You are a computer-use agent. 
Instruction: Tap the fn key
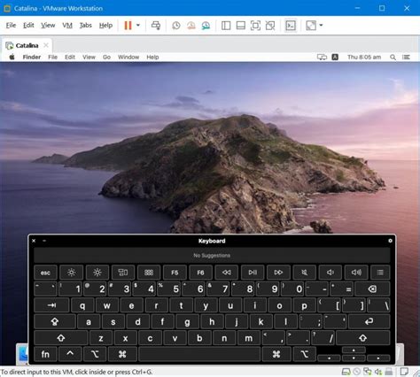click(45, 354)
